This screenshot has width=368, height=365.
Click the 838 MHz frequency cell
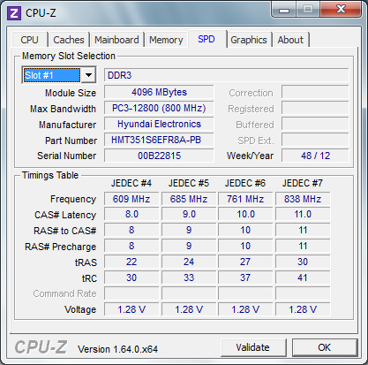point(303,199)
